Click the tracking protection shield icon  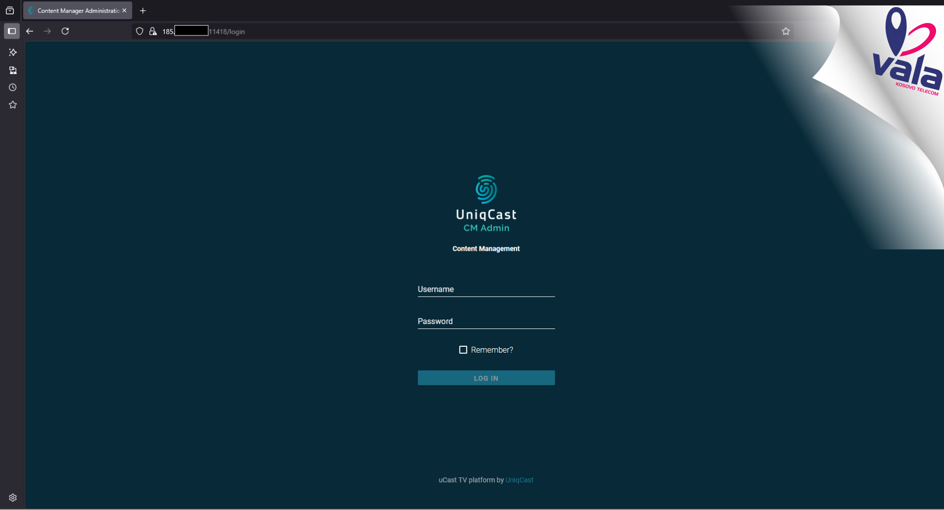tap(140, 31)
